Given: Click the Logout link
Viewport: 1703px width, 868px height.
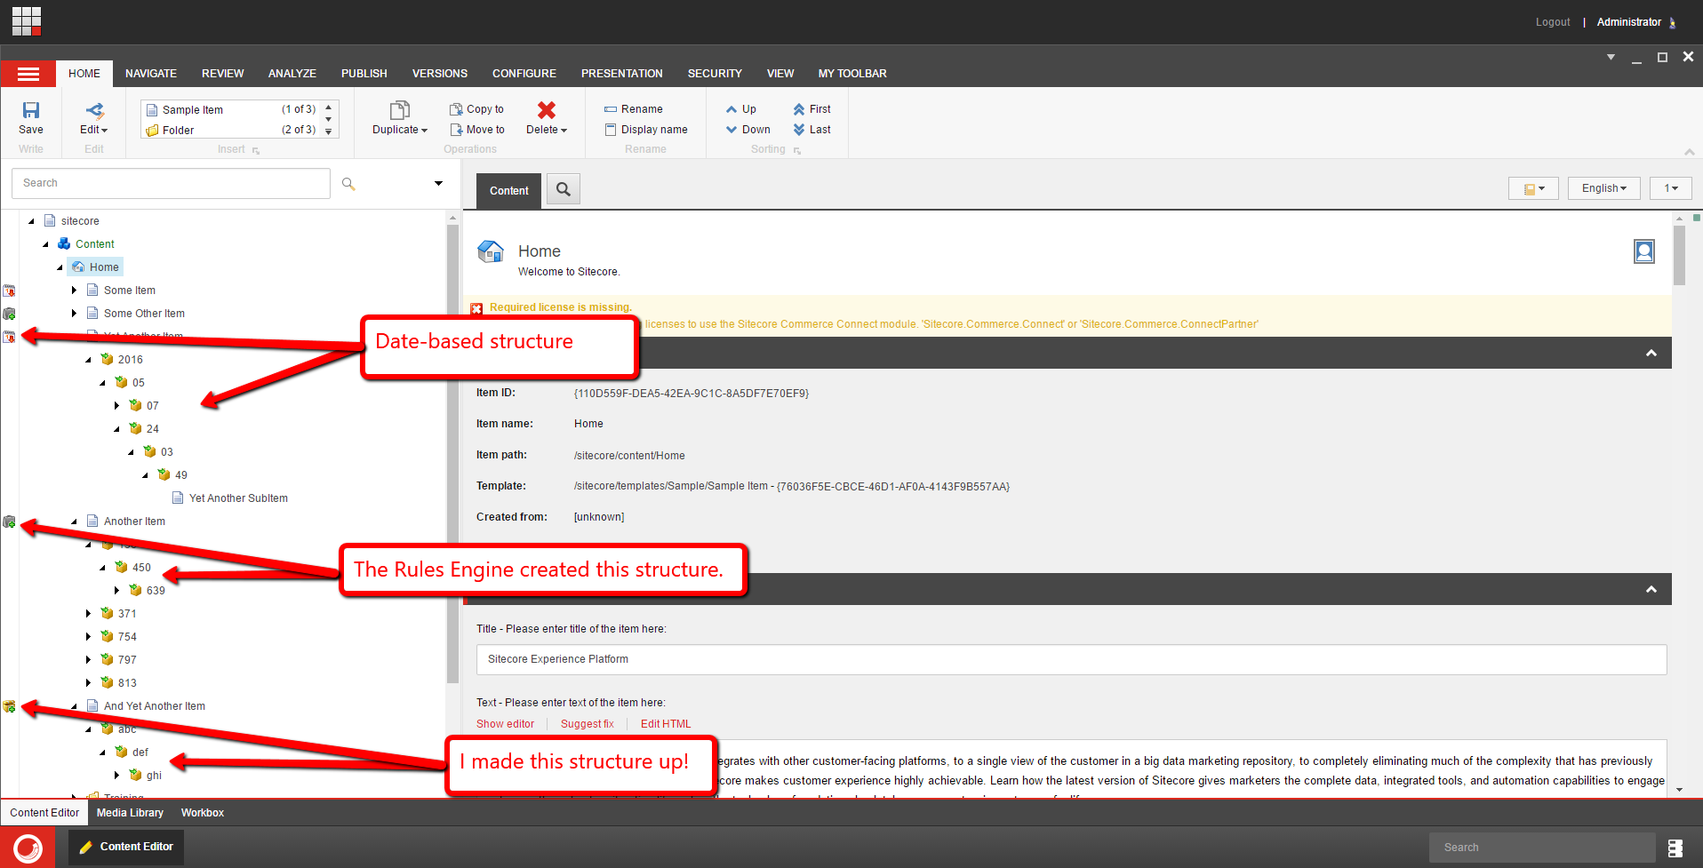Looking at the screenshot, I should (1552, 22).
